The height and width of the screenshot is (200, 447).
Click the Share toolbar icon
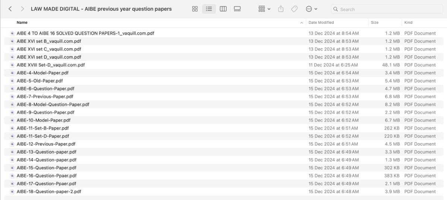(281, 9)
